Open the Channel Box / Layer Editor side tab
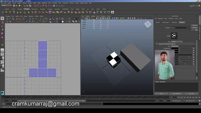 pos(200,33)
